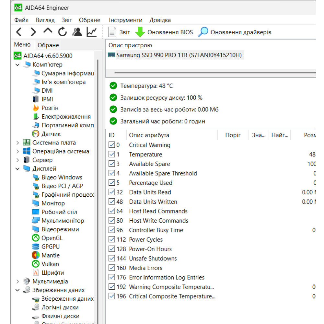Click the Forward navigation arrow
The height and width of the screenshot is (324, 324).
click(x=33, y=32)
